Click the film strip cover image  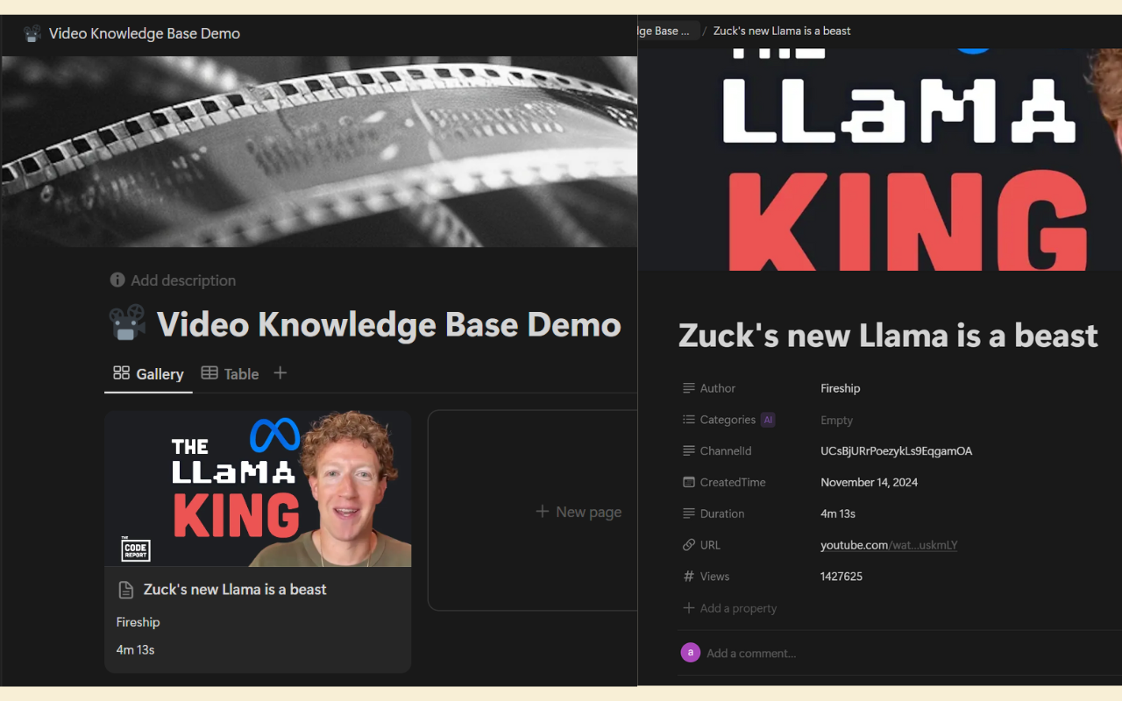coord(319,152)
